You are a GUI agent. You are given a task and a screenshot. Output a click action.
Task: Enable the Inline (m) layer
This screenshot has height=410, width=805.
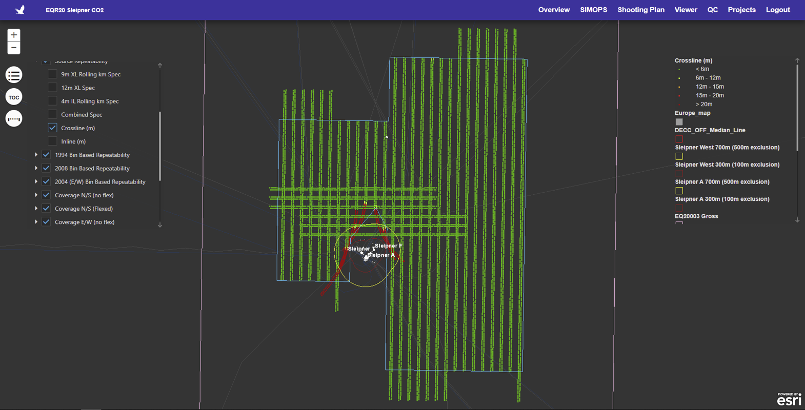52,141
